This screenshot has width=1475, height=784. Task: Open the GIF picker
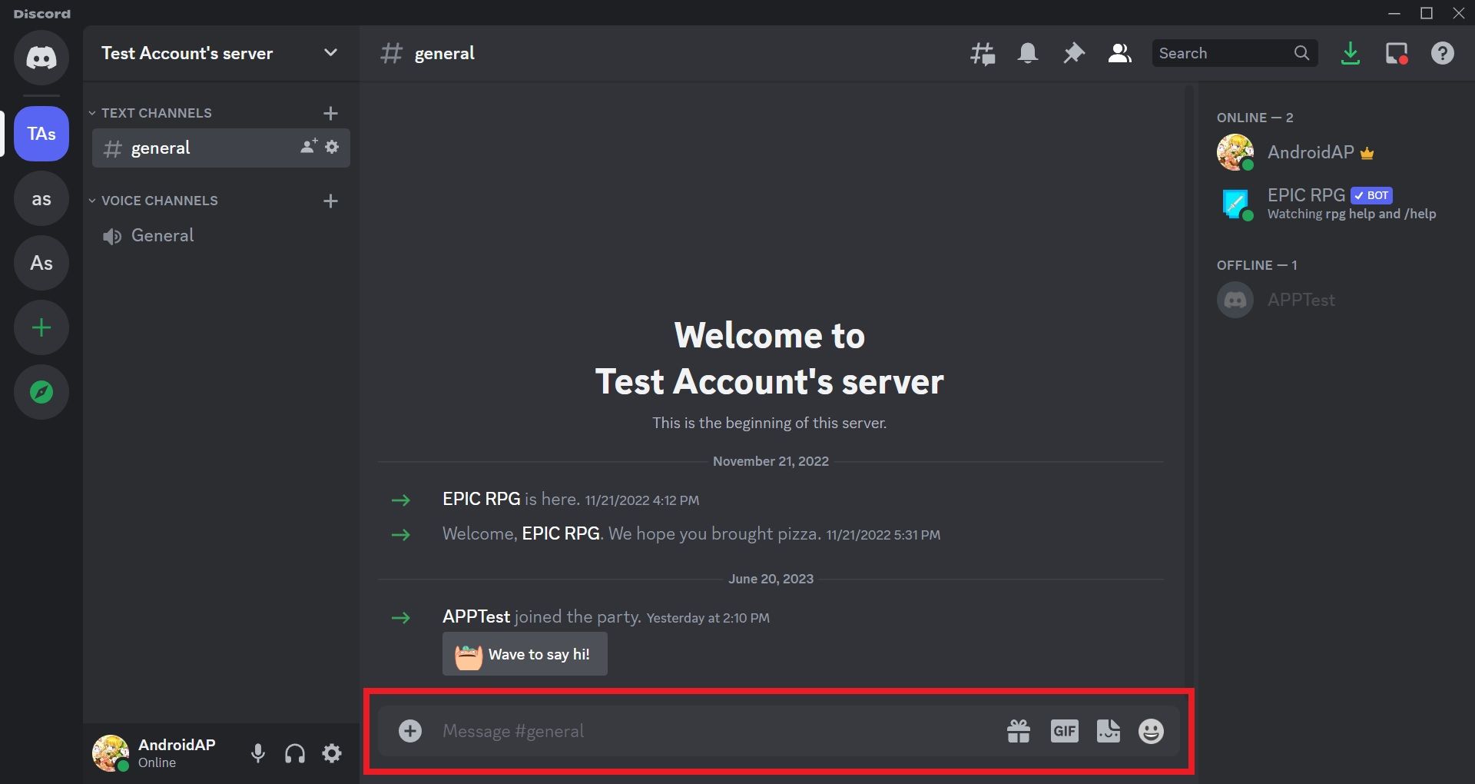click(x=1064, y=731)
